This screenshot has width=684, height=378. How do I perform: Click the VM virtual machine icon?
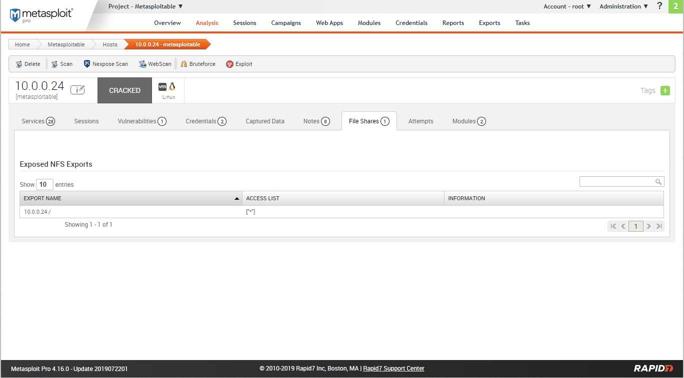[x=162, y=86]
